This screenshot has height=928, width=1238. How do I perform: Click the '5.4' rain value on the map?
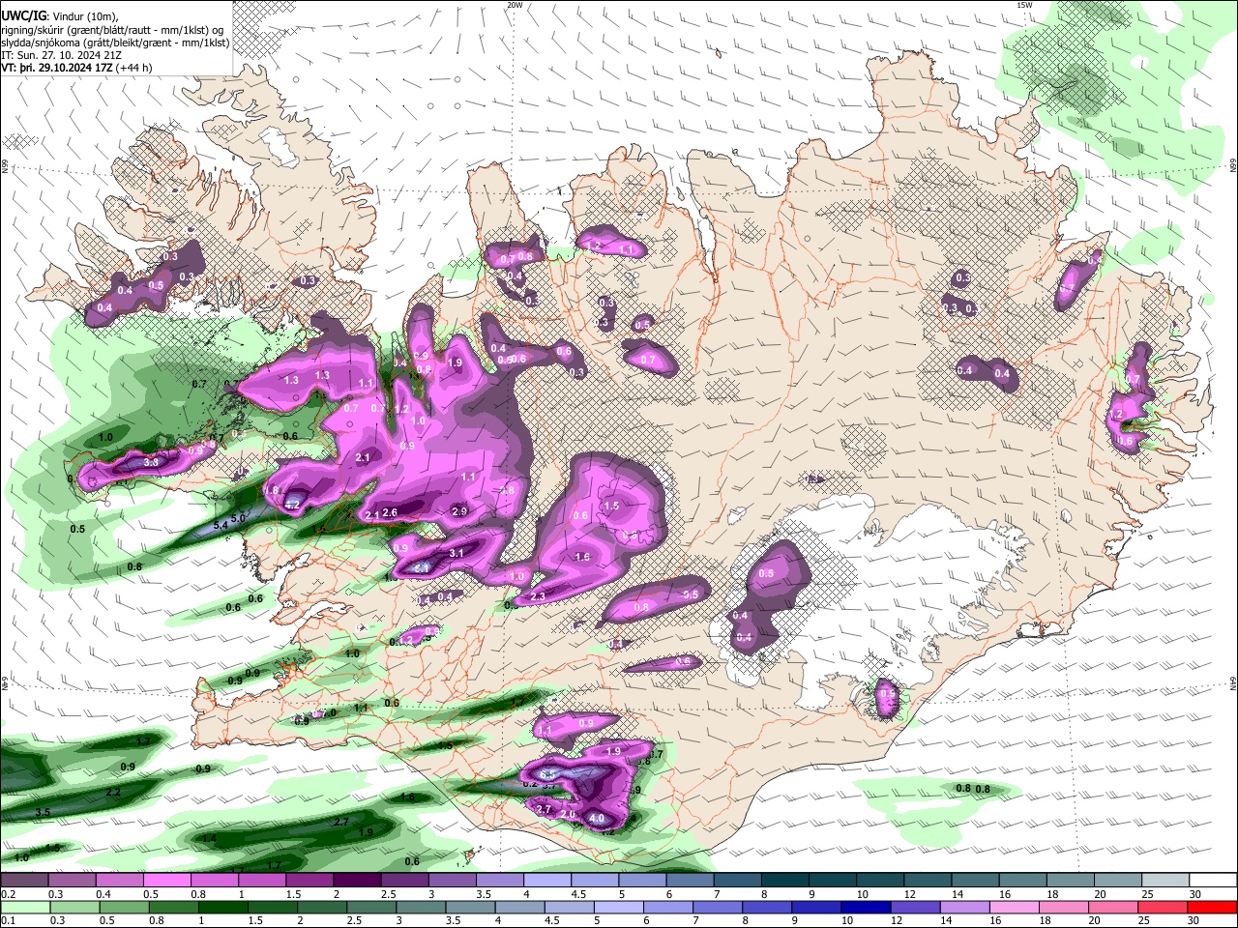click(221, 526)
